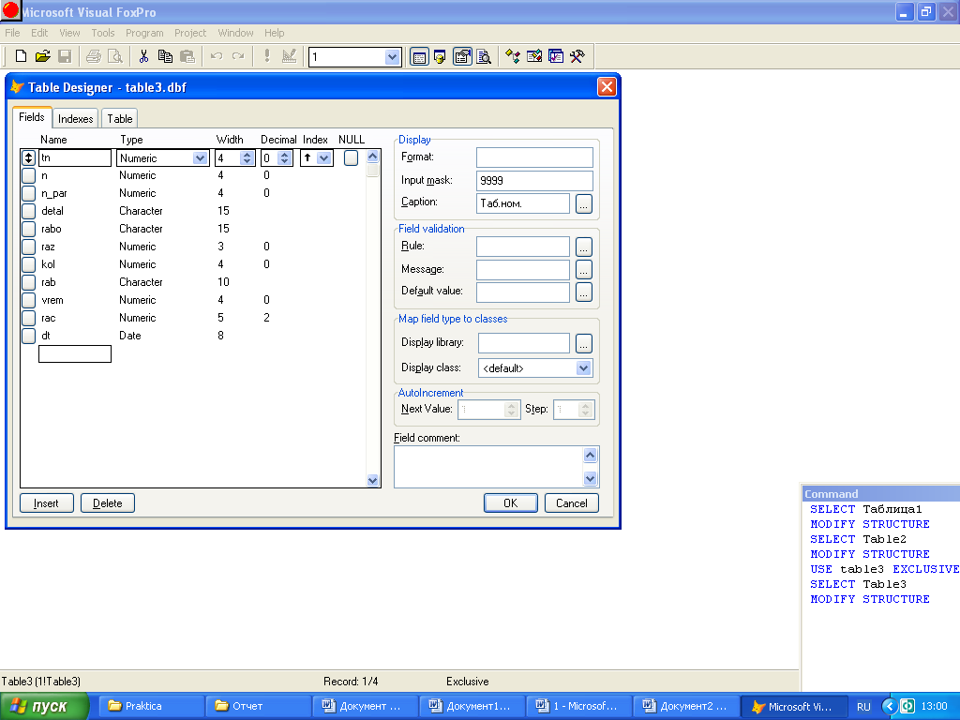Switch to the Indexes tab
960x720 pixels.
pos(75,119)
